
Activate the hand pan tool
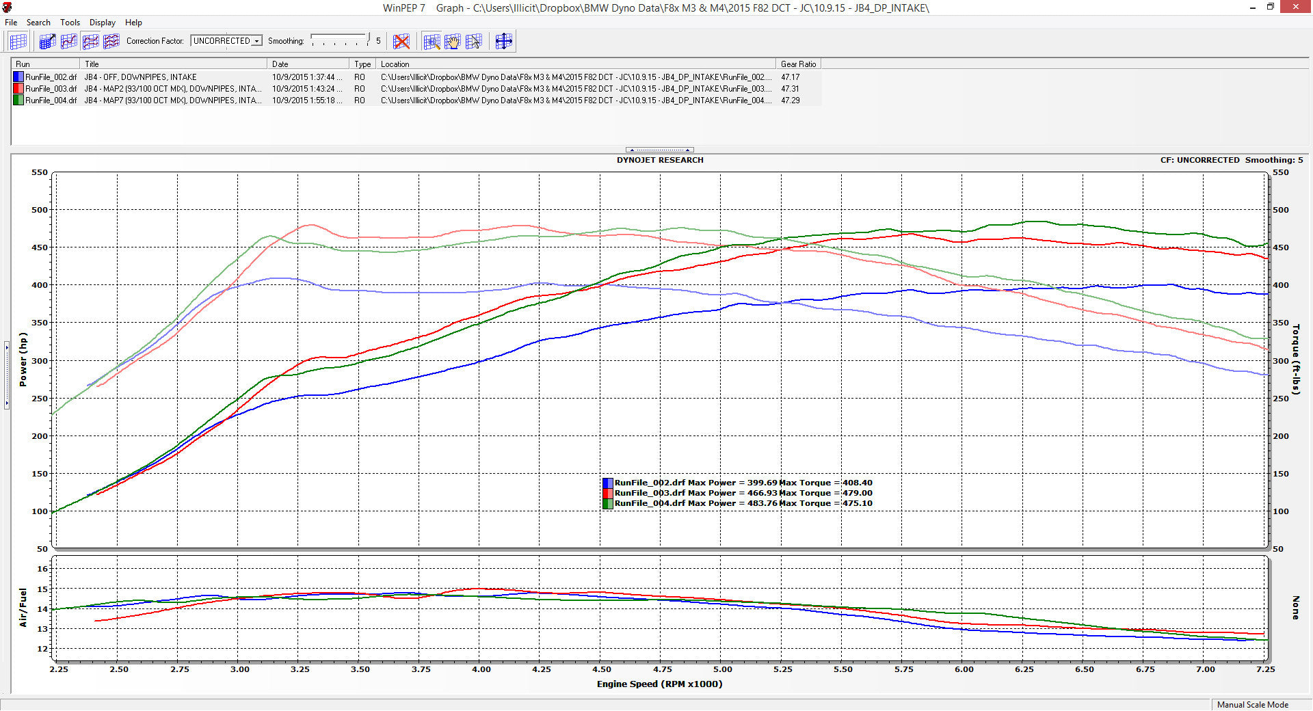click(453, 42)
